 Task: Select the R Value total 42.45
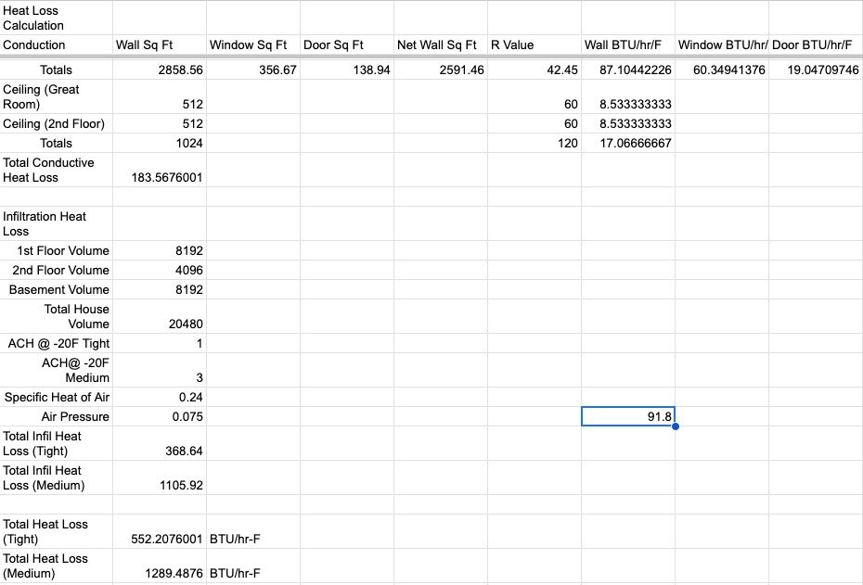pyautogui.click(x=534, y=70)
